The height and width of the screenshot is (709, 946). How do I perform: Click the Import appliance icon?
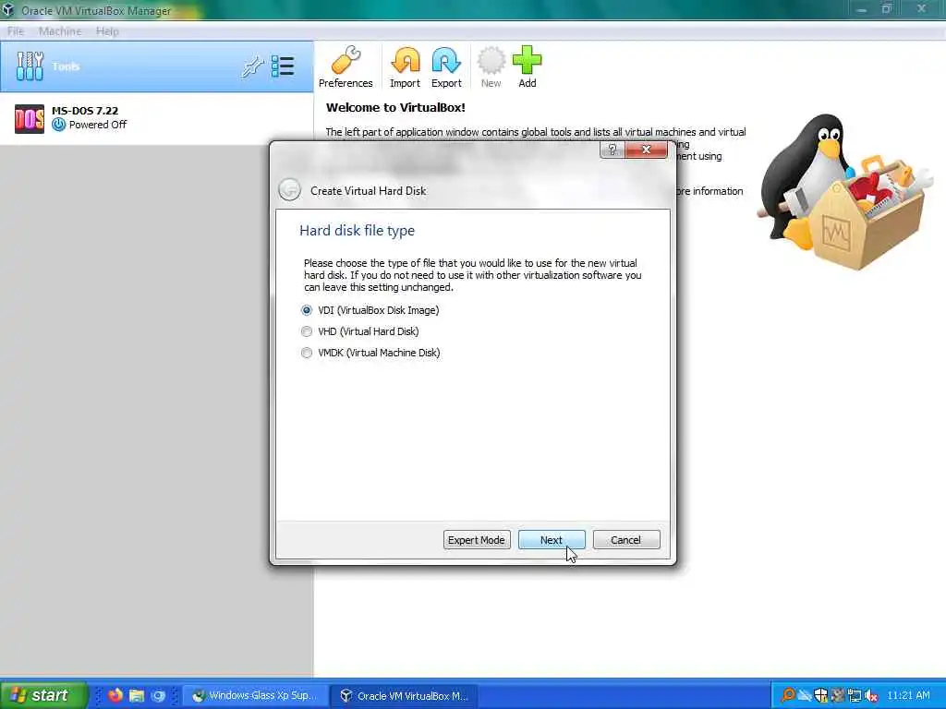[x=405, y=66]
